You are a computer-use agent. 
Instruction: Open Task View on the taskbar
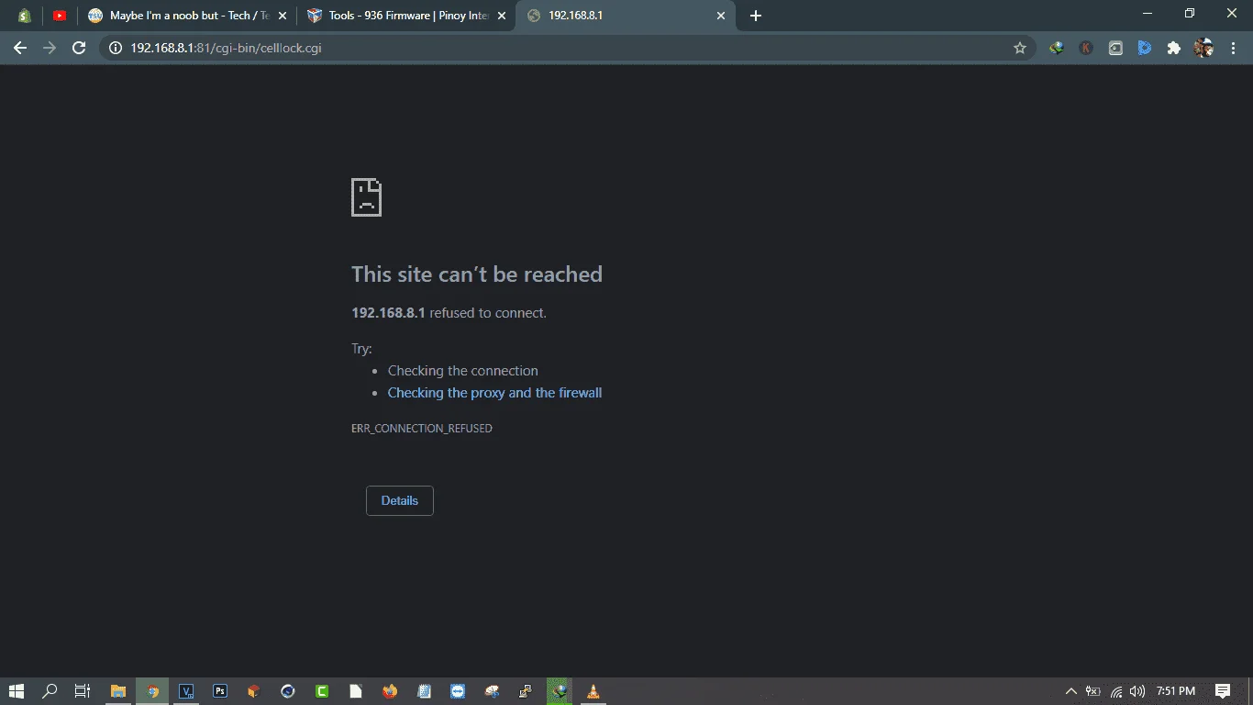pyautogui.click(x=82, y=691)
